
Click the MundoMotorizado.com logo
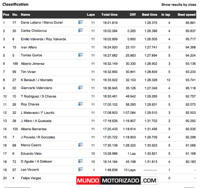(x=117, y=181)
